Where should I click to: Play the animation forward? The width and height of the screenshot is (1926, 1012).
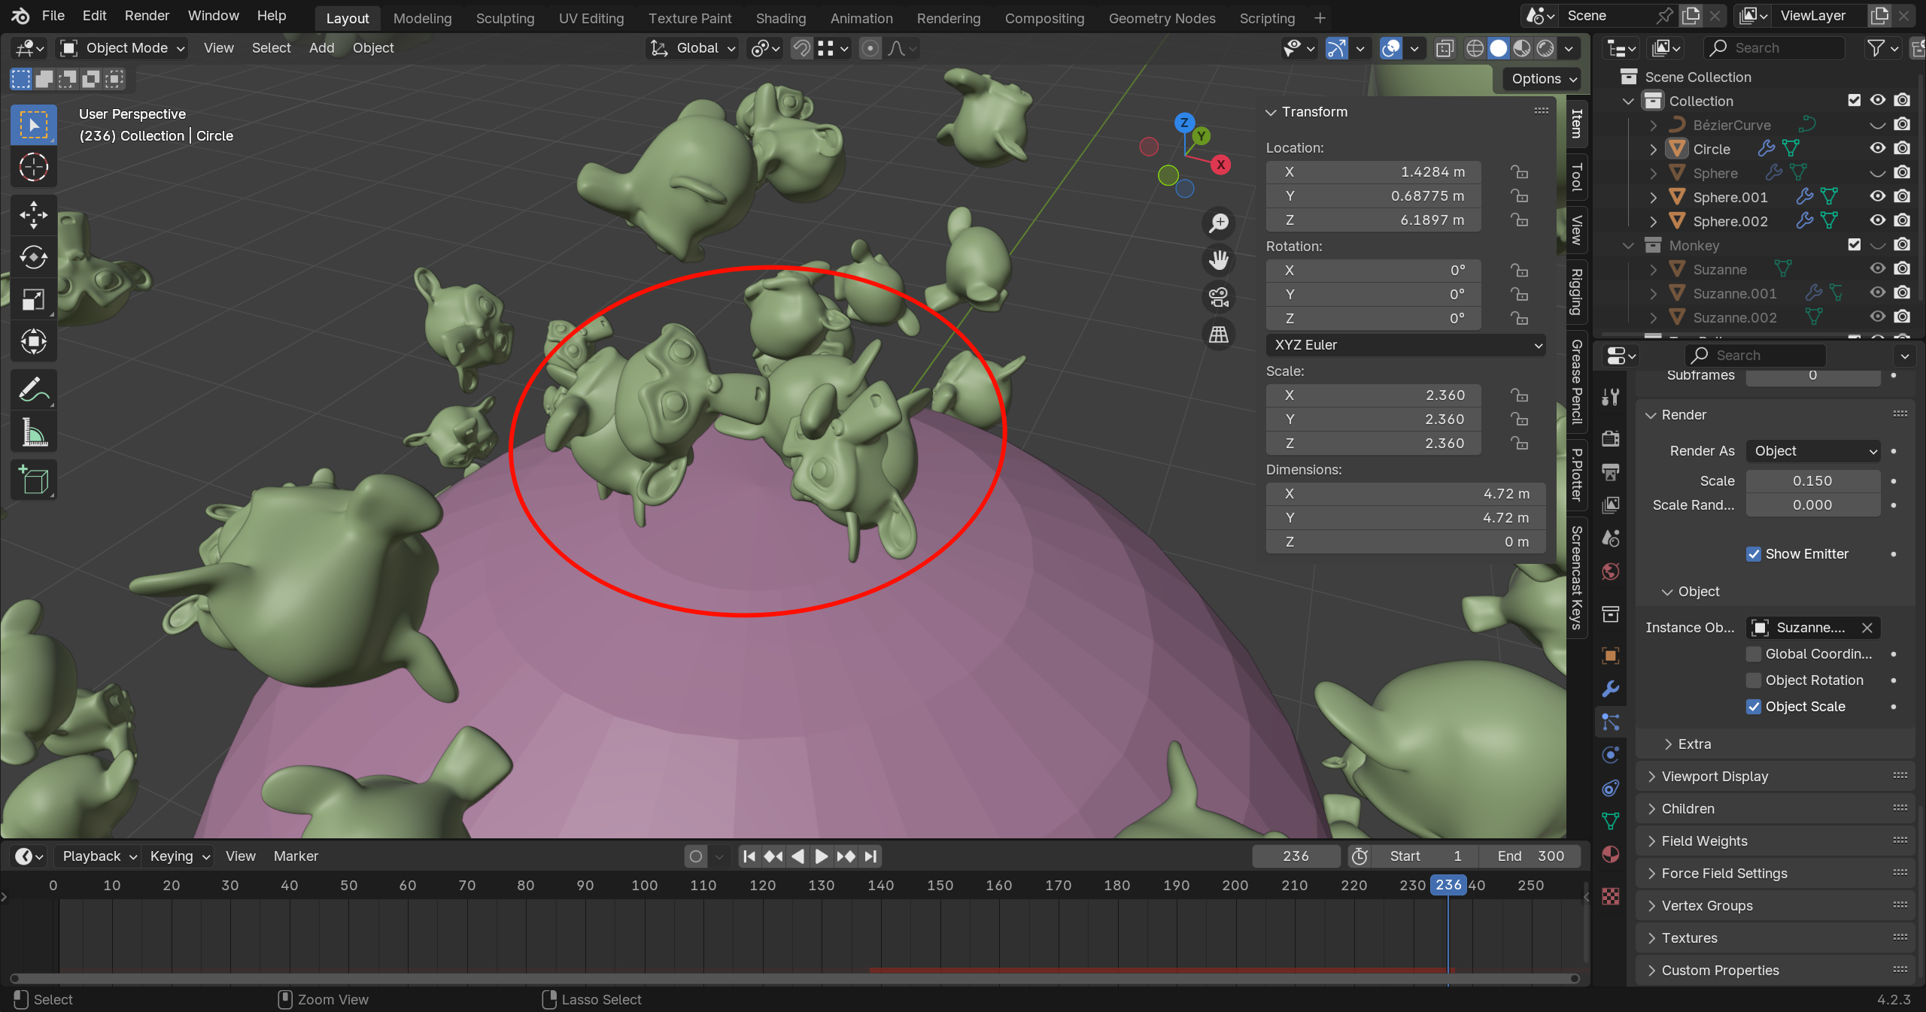tap(822, 856)
